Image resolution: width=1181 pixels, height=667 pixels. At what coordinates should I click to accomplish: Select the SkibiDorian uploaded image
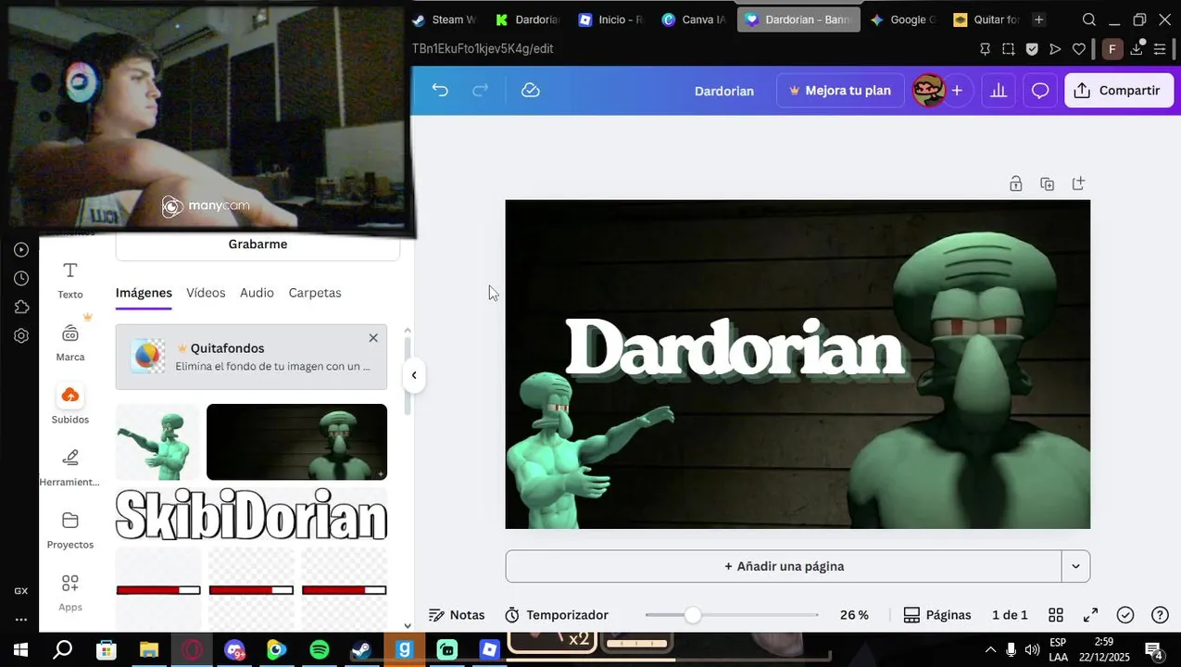click(251, 515)
